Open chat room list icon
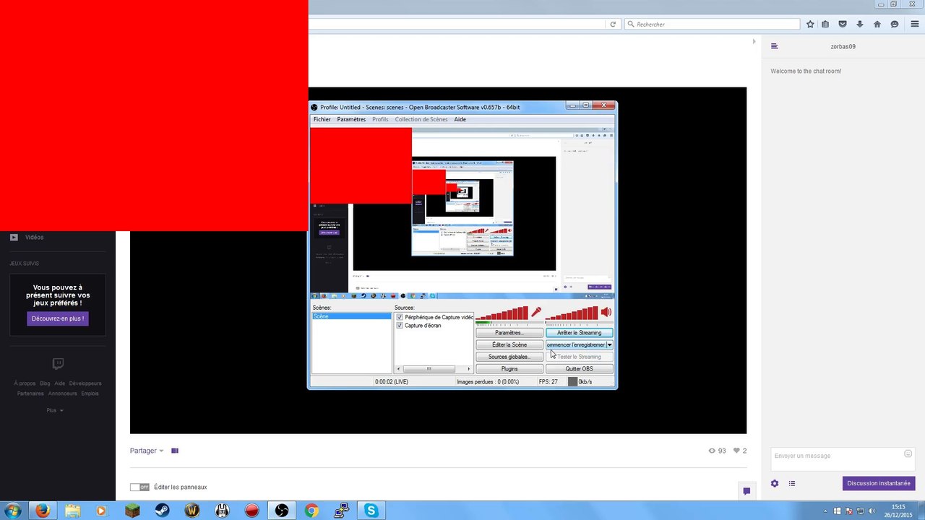This screenshot has width=925, height=520. click(775, 46)
